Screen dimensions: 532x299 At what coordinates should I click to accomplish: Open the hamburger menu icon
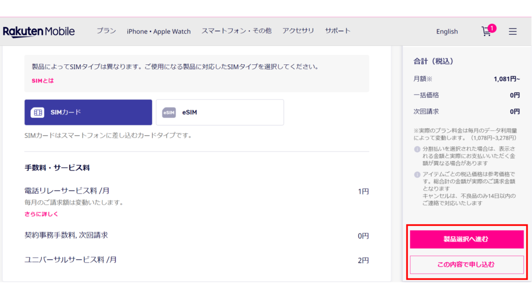coord(513,32)
